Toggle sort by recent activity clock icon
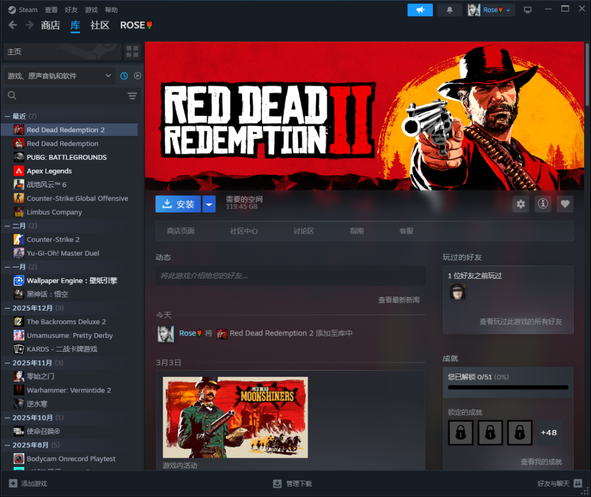 [x=124, y=76]
